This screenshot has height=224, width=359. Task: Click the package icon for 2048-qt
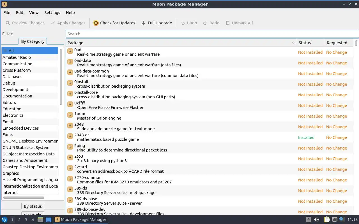pyautogui.click(x=70, y=136)
